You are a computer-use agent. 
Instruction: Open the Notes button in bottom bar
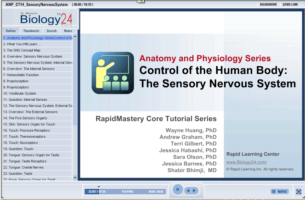point(280,192)
